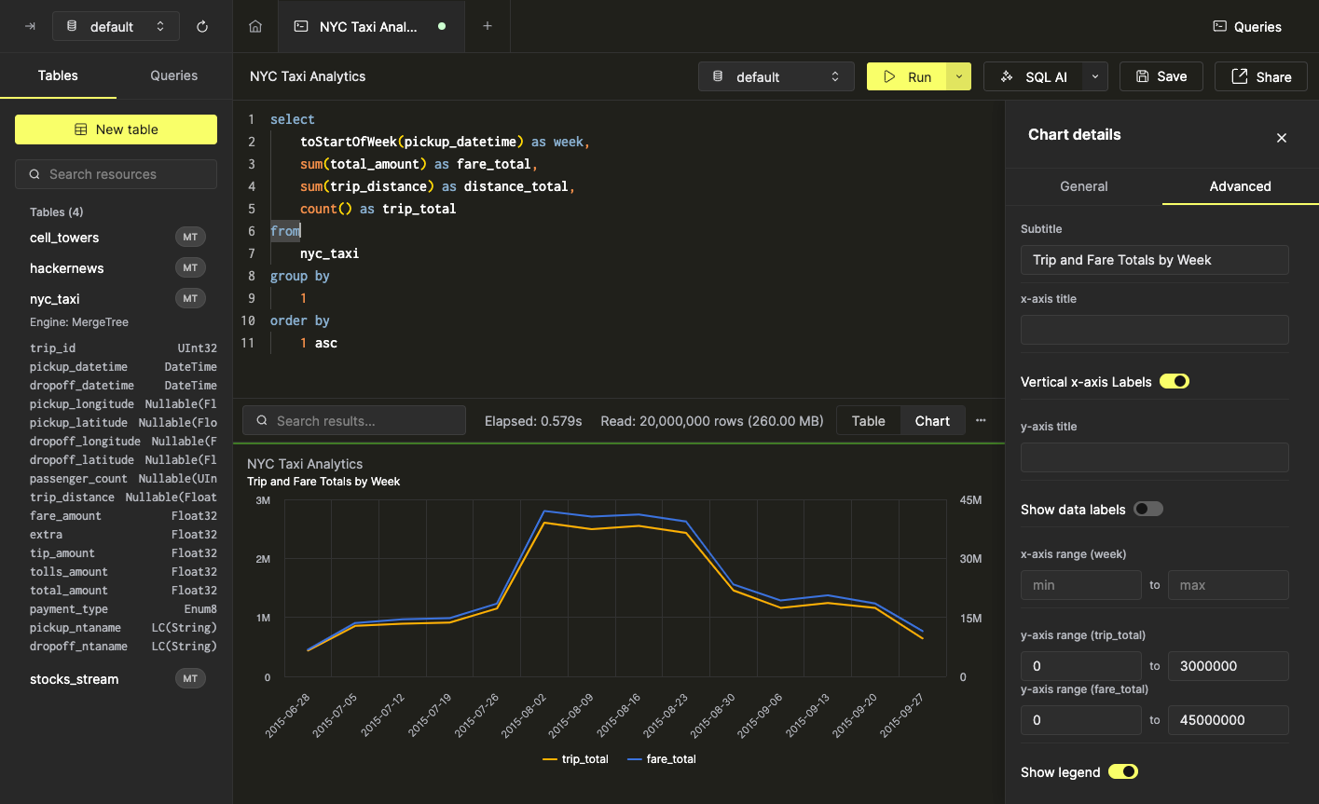Open the three-dot results options menu
Image resolution: width=1319 pixels, height=804 pixels.
(x=981, y=421)
